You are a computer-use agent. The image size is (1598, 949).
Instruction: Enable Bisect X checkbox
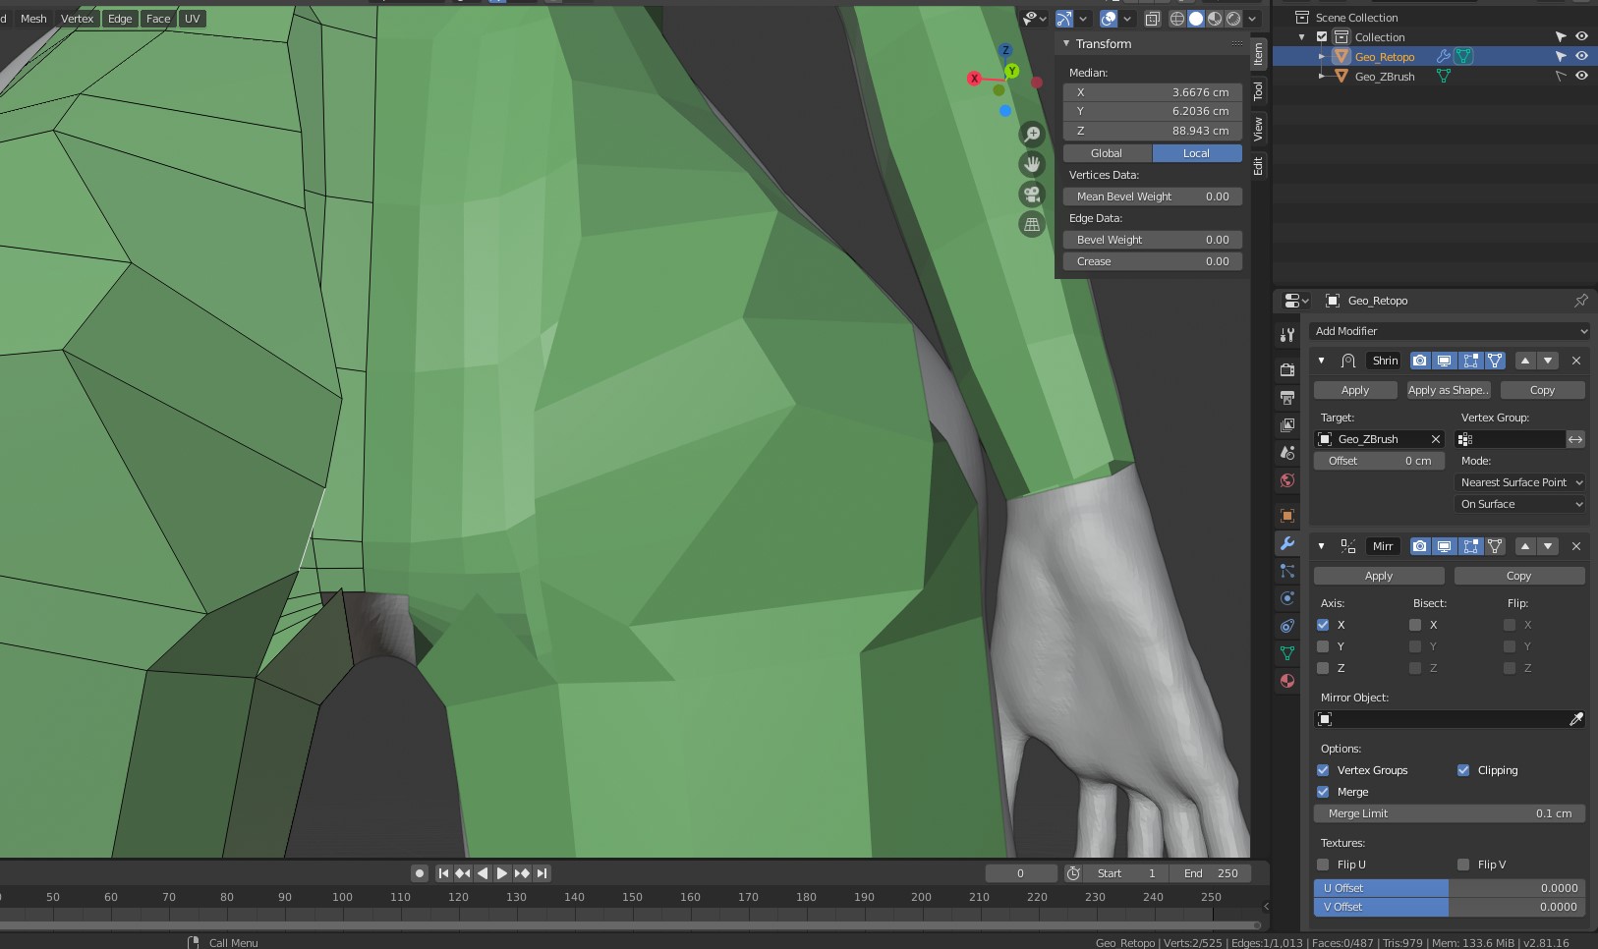1415,625
